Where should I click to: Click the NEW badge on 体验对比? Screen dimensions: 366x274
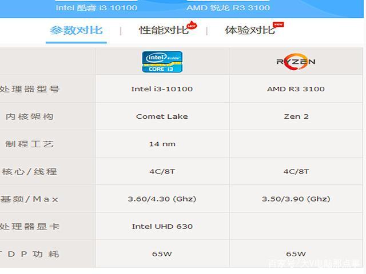click(279, 25)
